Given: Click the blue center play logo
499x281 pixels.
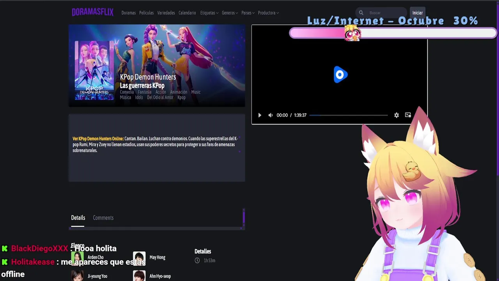Looking at the screenshot, I should pos(340,75).
